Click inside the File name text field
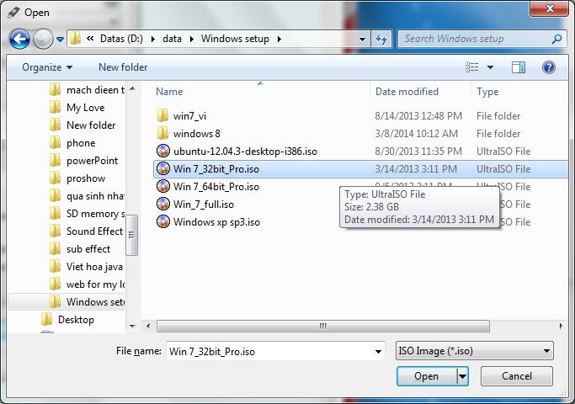This screenshot has height=404, width=575. (x=274, y=351)
